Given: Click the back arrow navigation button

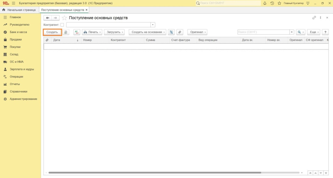Looking at the screenshot, I should [x=48, y=18].
